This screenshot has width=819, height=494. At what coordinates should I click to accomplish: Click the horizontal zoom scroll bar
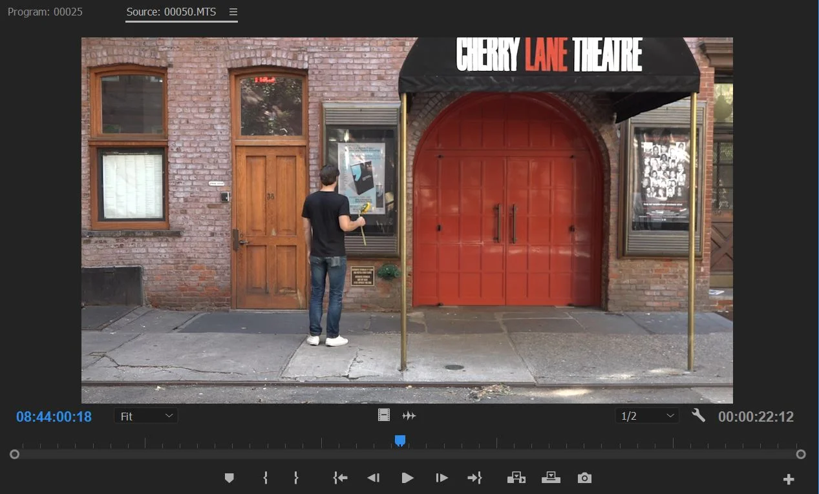pos(407,455)
